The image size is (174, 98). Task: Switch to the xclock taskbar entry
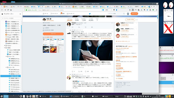95,96
